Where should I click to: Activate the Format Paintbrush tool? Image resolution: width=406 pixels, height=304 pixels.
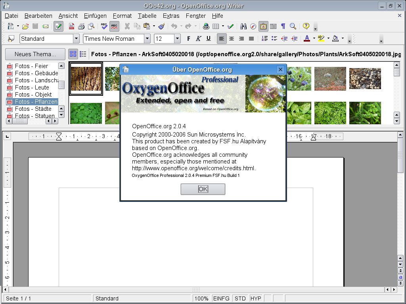pyautogui.click(x=161, y=27)
